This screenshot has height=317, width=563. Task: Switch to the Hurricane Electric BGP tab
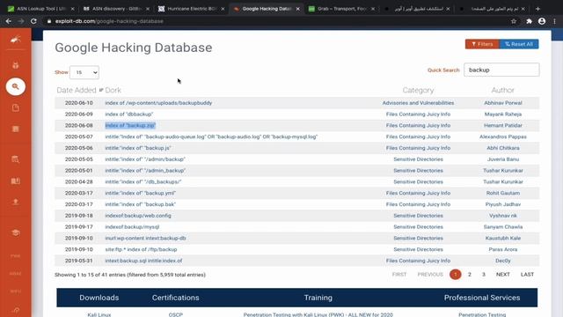[x=192, y=9]
